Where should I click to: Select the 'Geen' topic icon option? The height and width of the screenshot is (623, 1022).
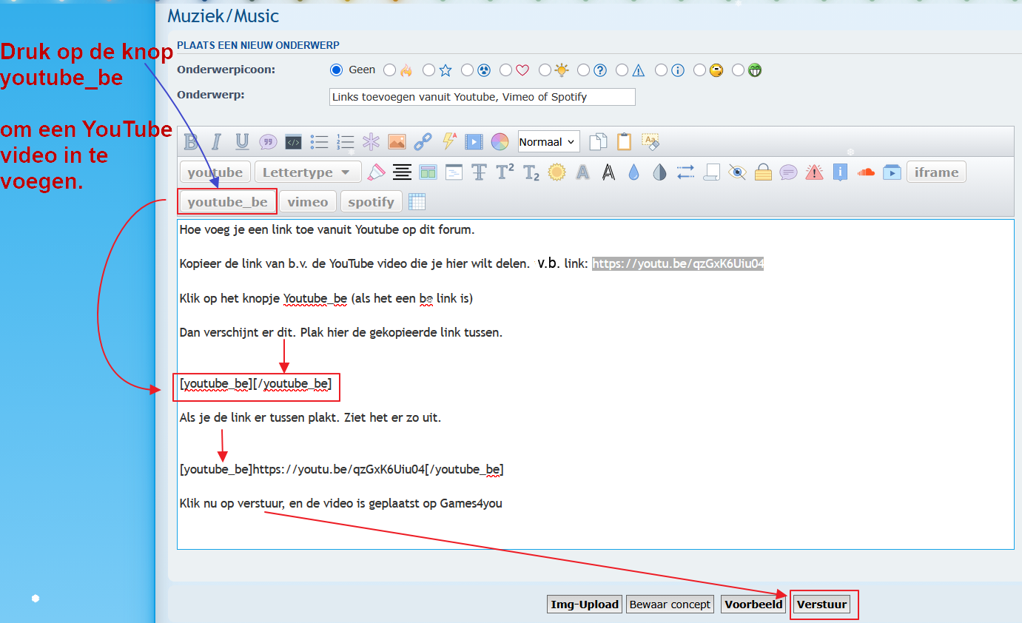pos(337,70)
